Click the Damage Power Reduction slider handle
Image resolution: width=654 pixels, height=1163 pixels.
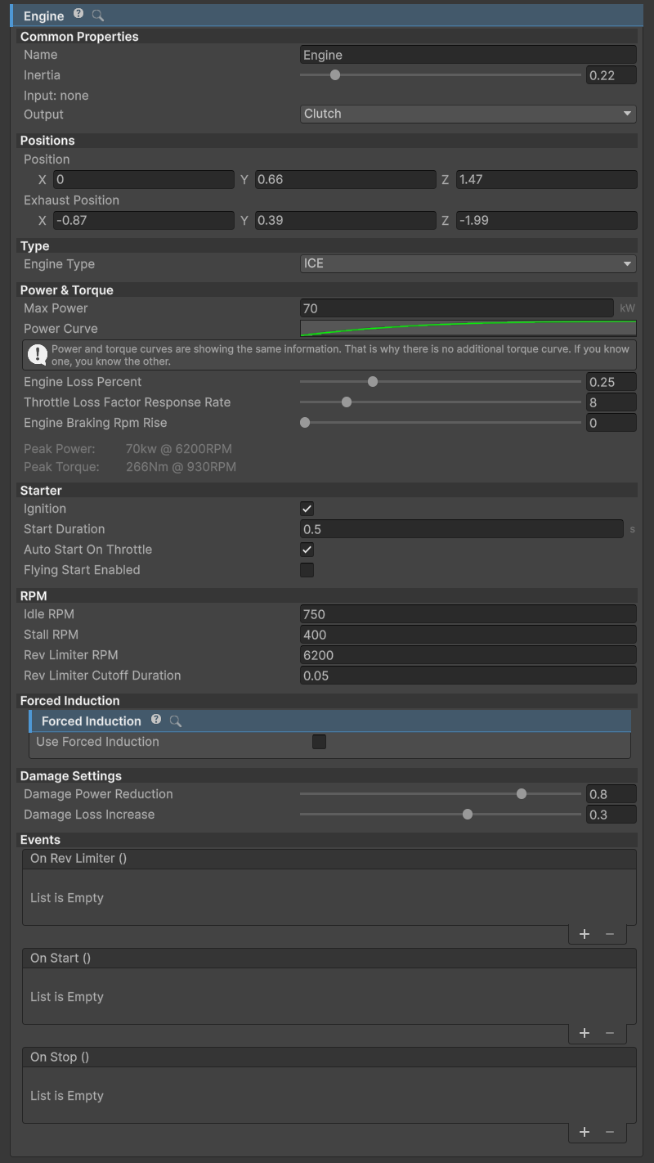(x=522, y=794)
